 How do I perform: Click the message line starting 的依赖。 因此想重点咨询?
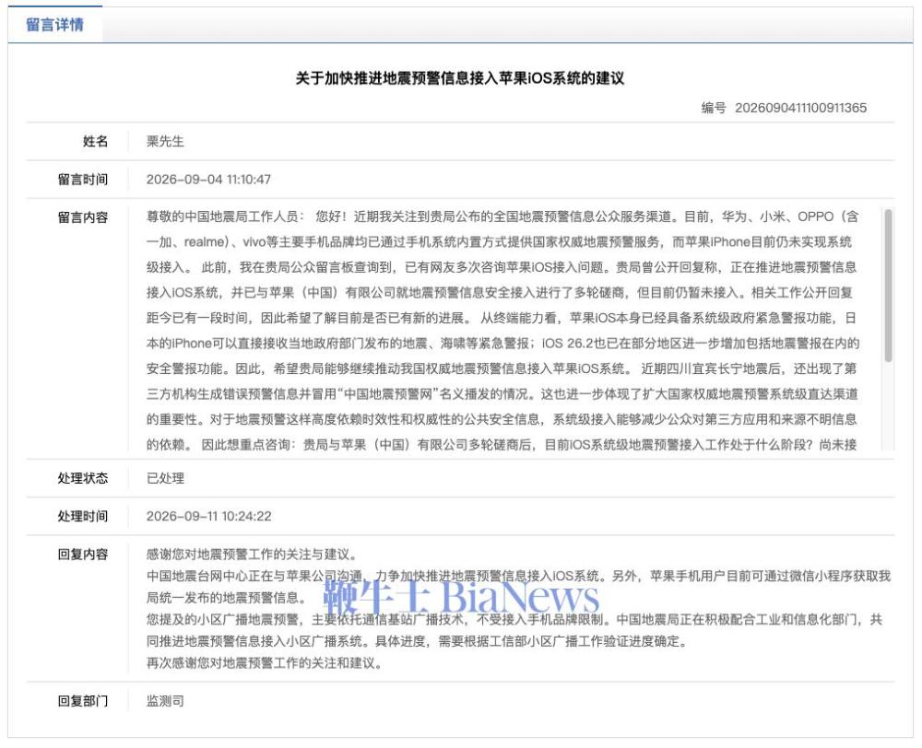coord(502,445)
